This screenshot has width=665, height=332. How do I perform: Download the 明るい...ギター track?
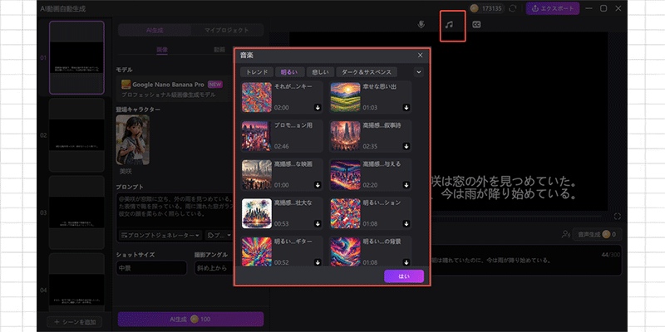[318, 262]
